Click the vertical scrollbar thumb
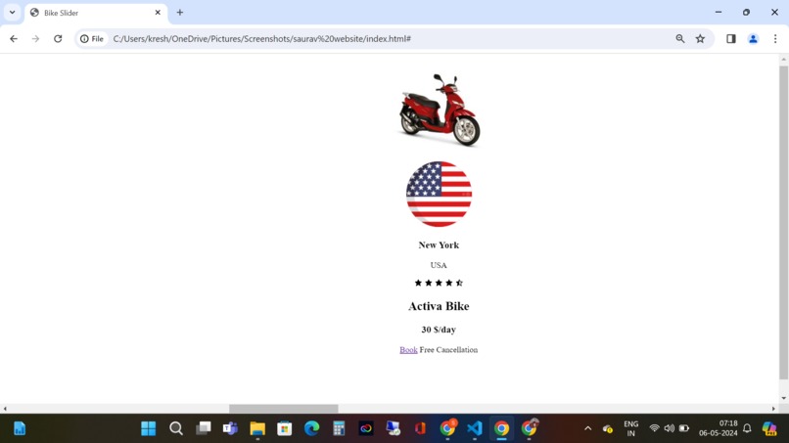The image size is (789, 443). [x=783, y=222]
